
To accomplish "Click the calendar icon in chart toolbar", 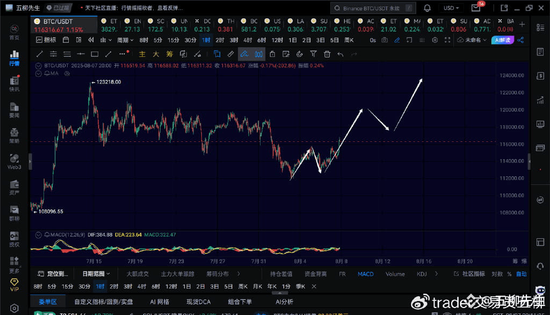I will [66, 40].
